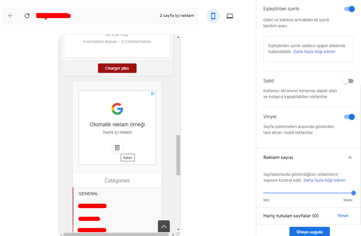The height and width of the screenshot is (236, 361).
Task: Click the Google logo in ad sample
Action: coord(117,109)
